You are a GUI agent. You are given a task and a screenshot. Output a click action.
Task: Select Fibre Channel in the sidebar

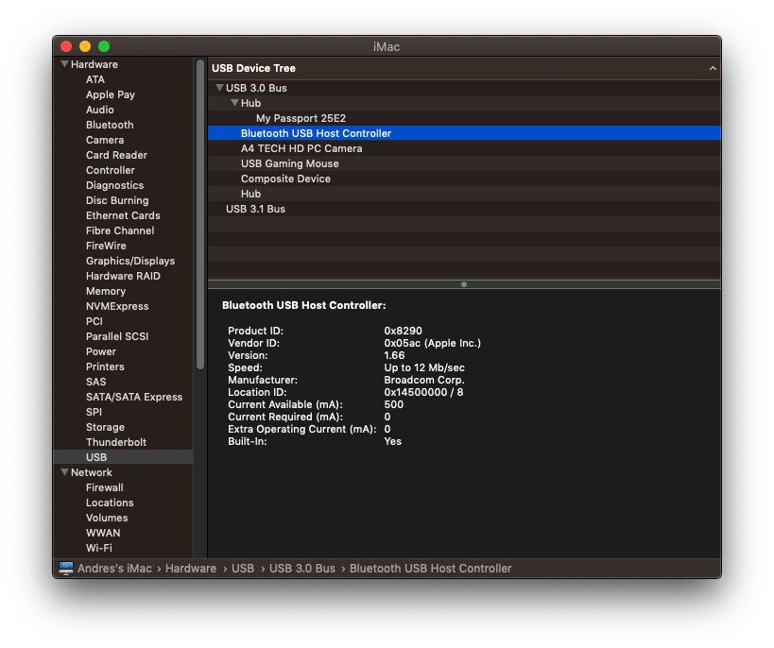[120, 230]
